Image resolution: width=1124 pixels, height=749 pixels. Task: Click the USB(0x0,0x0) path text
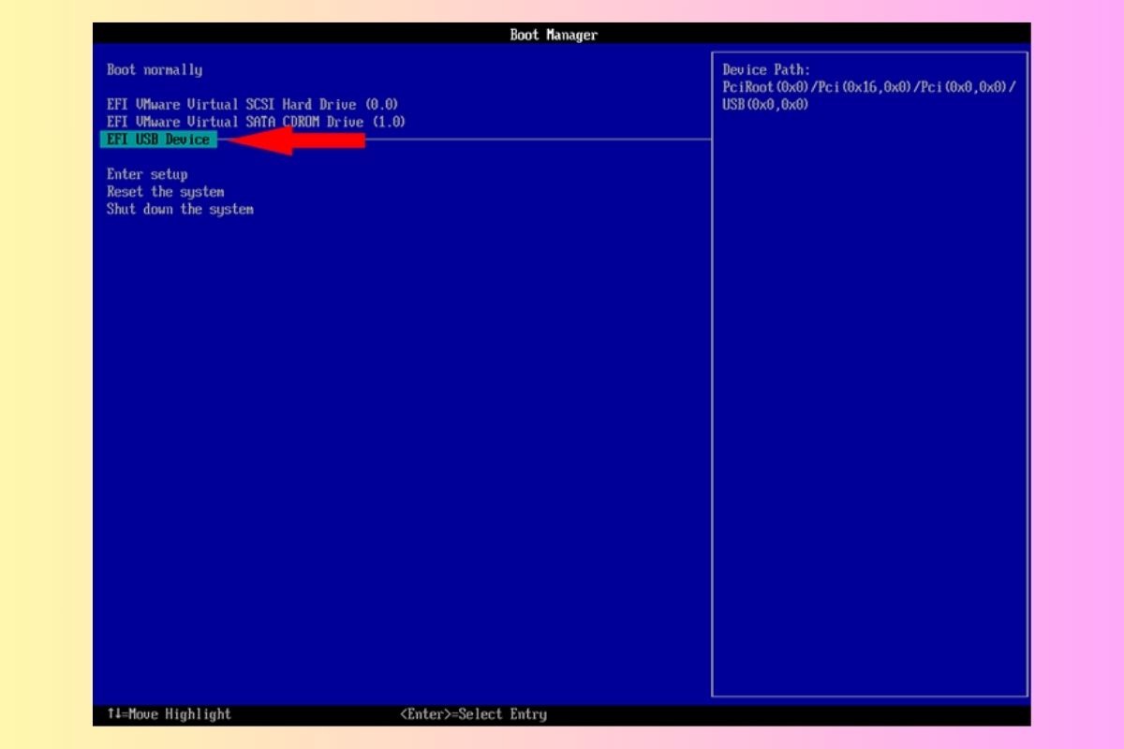point(765,105)
